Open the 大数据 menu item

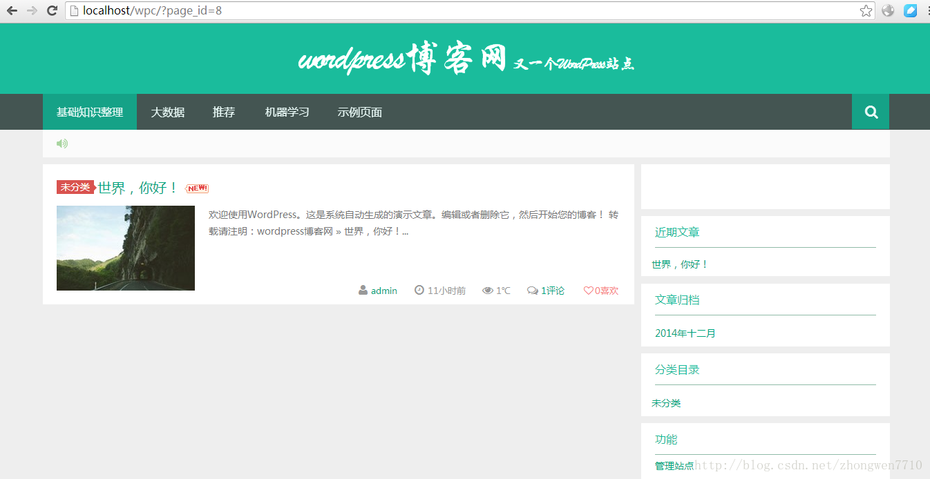(x=168, y=112)
